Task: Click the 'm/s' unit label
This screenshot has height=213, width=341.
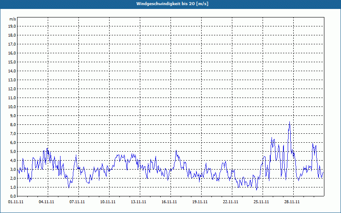Action: pyautogui.click(x=13, y=19)
